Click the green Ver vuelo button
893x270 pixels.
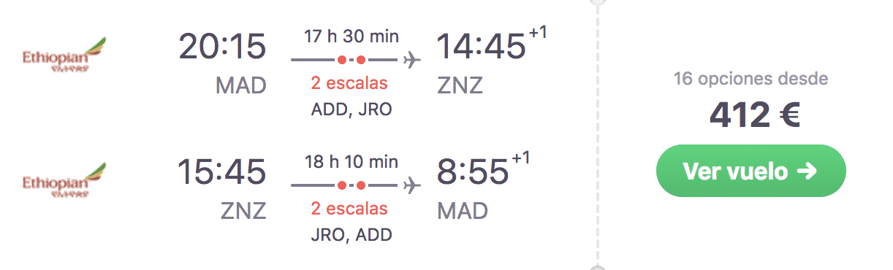pos(750,171)
